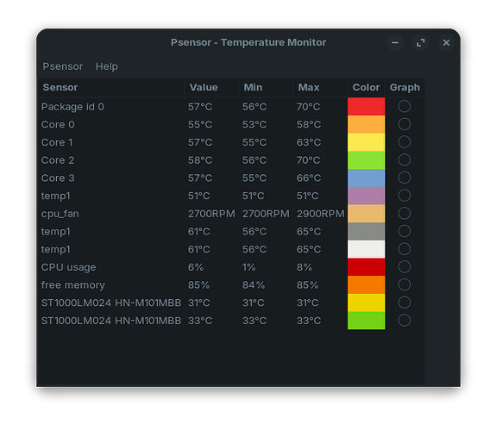Toggle graph for Core 2
This screenshot has width=496, height=431.
[x=405, y=159]
